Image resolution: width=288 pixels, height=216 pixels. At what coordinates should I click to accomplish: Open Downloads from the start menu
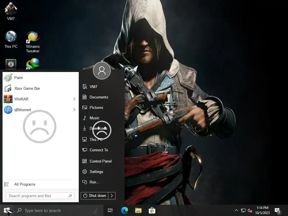[102, 128]
